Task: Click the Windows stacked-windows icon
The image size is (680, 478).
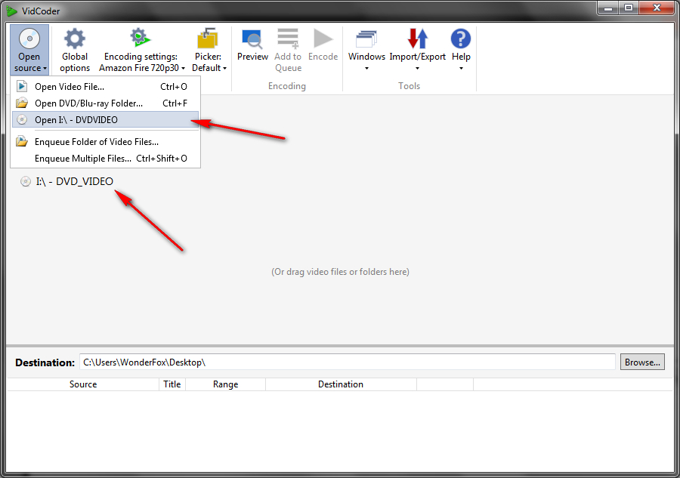Action: (366, 39)
